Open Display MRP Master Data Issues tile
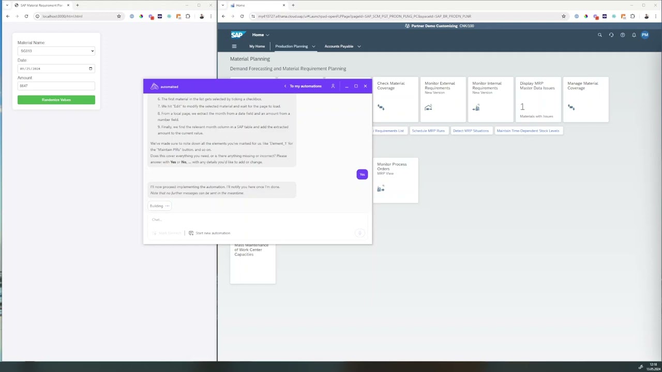 click(x=538, y=99)
